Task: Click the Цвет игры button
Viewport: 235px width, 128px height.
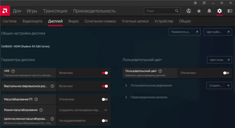Action: 220,60
